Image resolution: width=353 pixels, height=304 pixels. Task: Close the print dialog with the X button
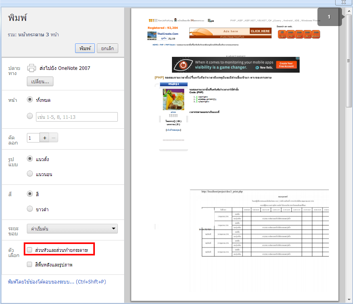click(344, 2)
